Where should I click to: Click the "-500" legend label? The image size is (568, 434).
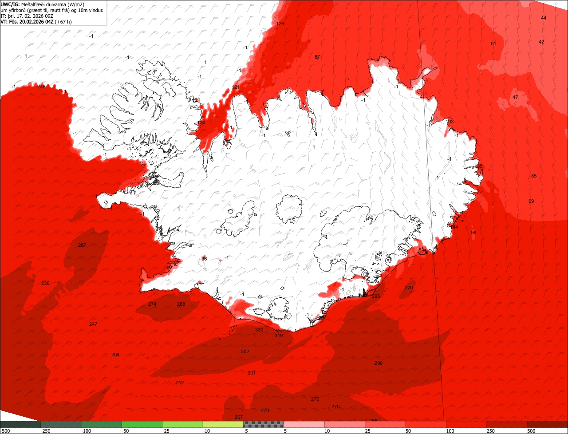tap(5, 431)
